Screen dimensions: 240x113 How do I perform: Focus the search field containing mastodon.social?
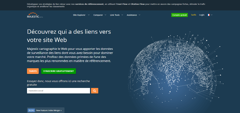[58, 91]
